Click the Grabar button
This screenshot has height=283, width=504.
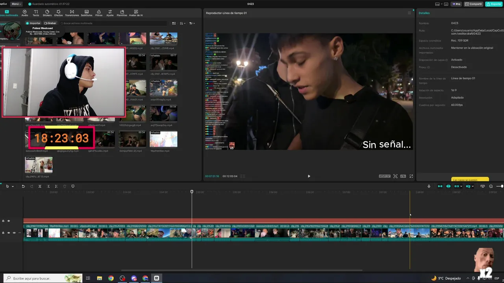pyautogui.click(x=50, y=23)
